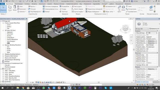Open the Revit application menu (R logo)
The height and width of the screenshot is (90, 160).
pos(1,1)
